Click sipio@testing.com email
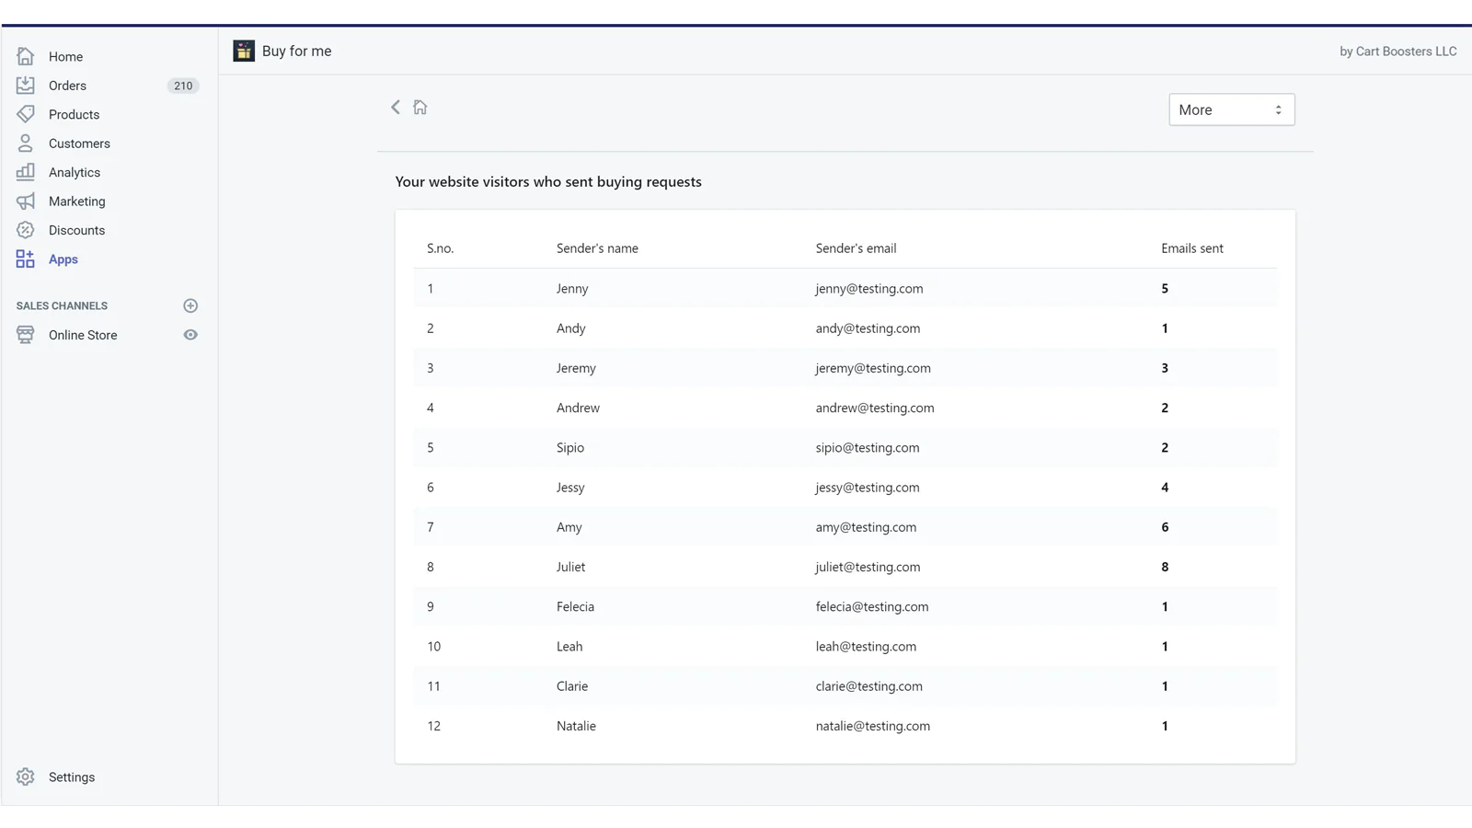Viewport: 1472px width, 828px height. coord(868,448)
